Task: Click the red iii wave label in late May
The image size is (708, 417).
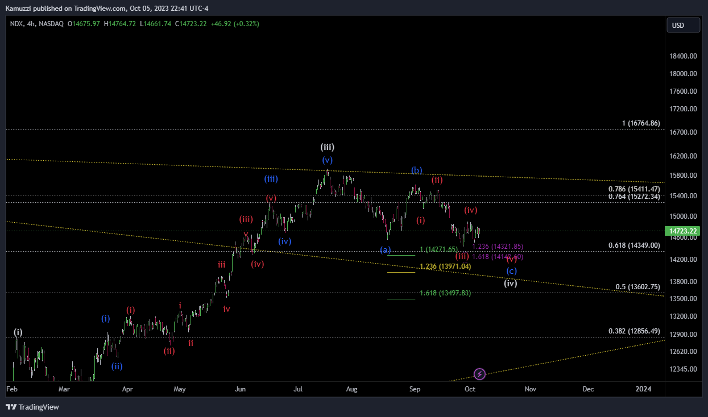Action: coord(221,264)
